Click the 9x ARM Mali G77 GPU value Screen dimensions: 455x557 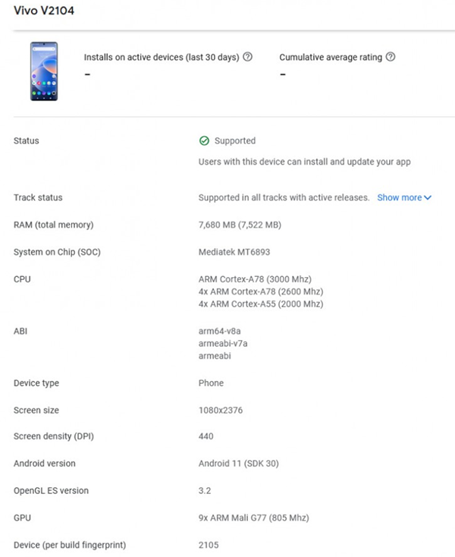pyautogui.click(x=254, y=518)
